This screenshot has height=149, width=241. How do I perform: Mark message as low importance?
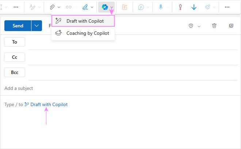pos(194,7)
